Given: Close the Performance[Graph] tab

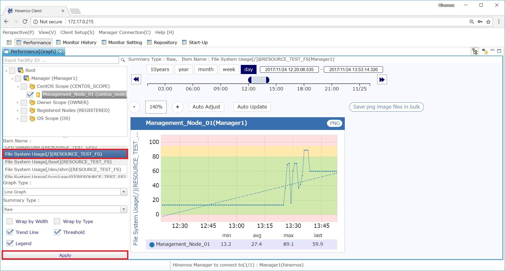Looking at the screenshot, I should tap(60, 51).
